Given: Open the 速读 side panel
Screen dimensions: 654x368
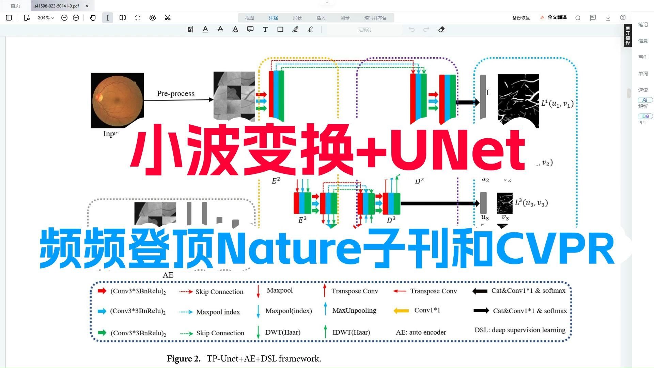Looking at the screenshot, I should [643, 90].
